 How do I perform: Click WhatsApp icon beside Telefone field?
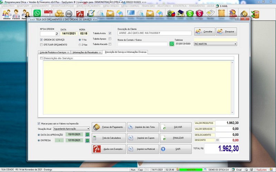[x=171, y=44]
